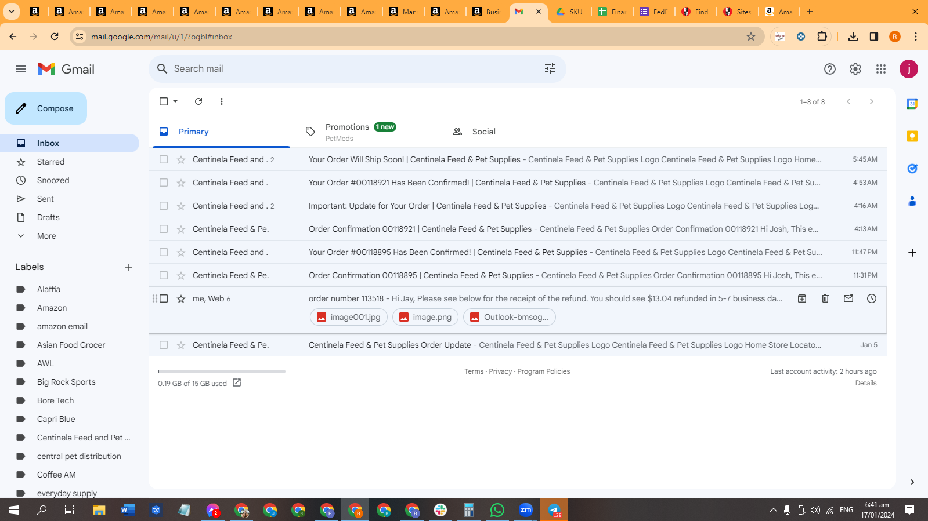The image size is (928, 521).
Task: Star the Order Will Ship Soon email
Action: coord(181,159)
